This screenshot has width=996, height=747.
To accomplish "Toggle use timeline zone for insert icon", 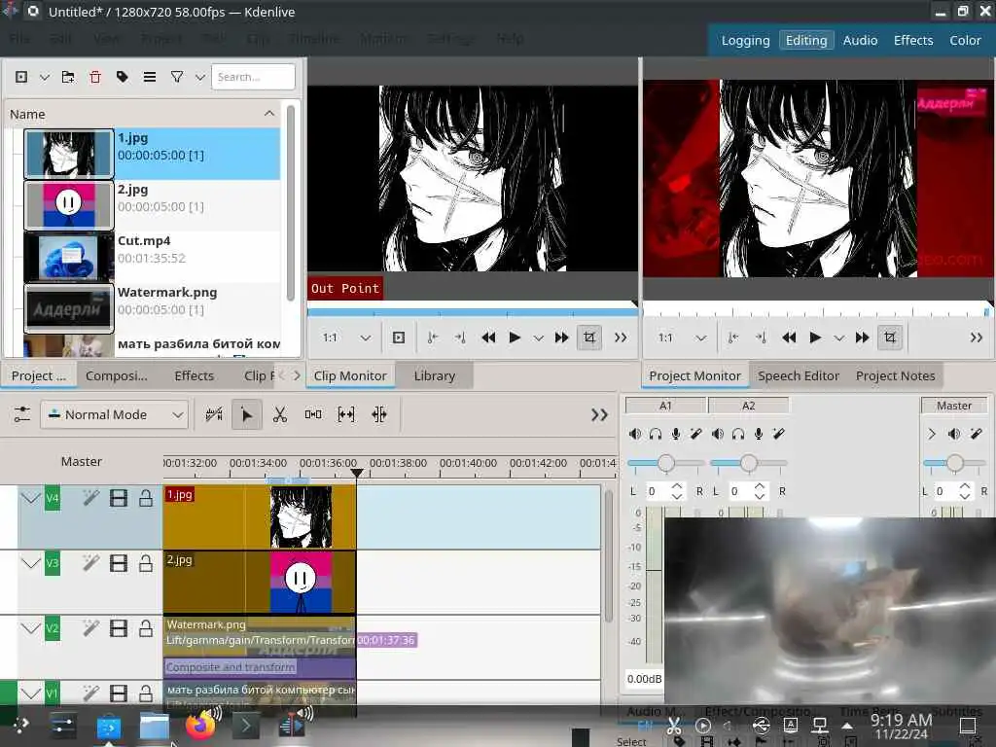I will point(214,414).
